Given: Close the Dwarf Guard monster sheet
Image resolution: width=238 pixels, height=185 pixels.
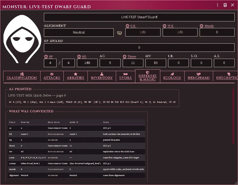Looking at the screenshot, I should click(x=232, y=5).
